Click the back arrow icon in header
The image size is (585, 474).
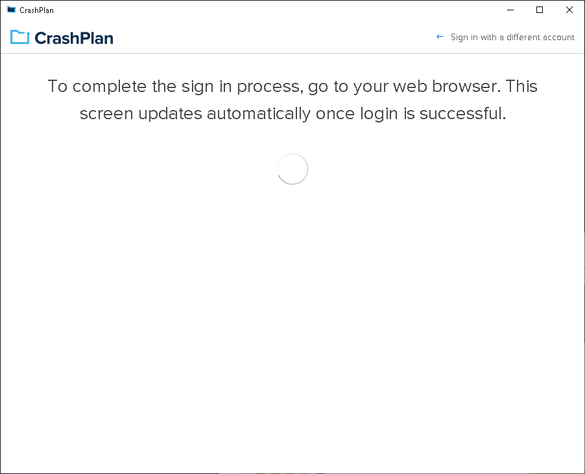(440, 37)
